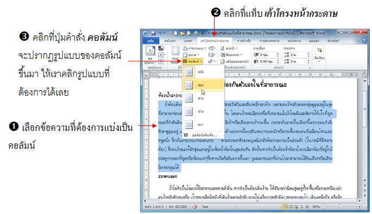
Task: Click Page Borders (เส้นขอบของหน้า) button
Action: click(235, 61)
